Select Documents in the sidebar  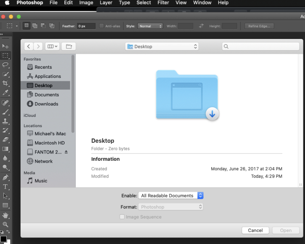pyautogui.click(x=46, y=95)
